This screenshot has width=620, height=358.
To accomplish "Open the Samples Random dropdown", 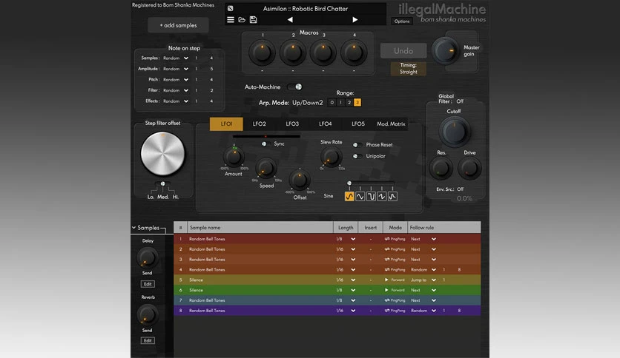I will click(x=176, y=58).
